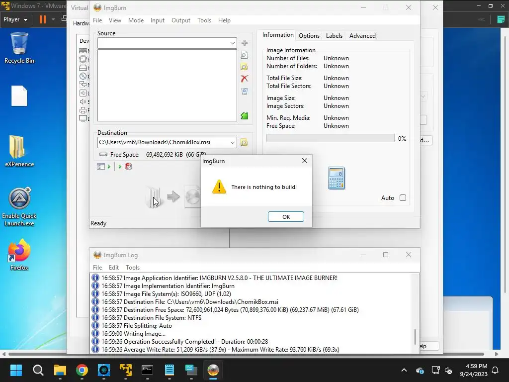Open the ImgBurn View menu
The width and height of the screenshot is (509, 382).
click(x=115, y=20)
